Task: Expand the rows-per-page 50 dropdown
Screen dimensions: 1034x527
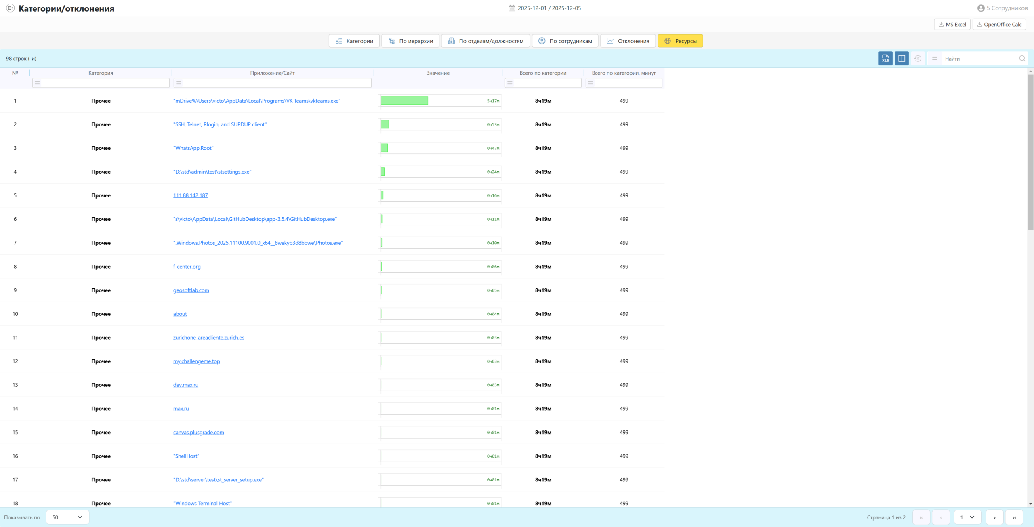Action: pyautogui.click(x=67, y=517)
